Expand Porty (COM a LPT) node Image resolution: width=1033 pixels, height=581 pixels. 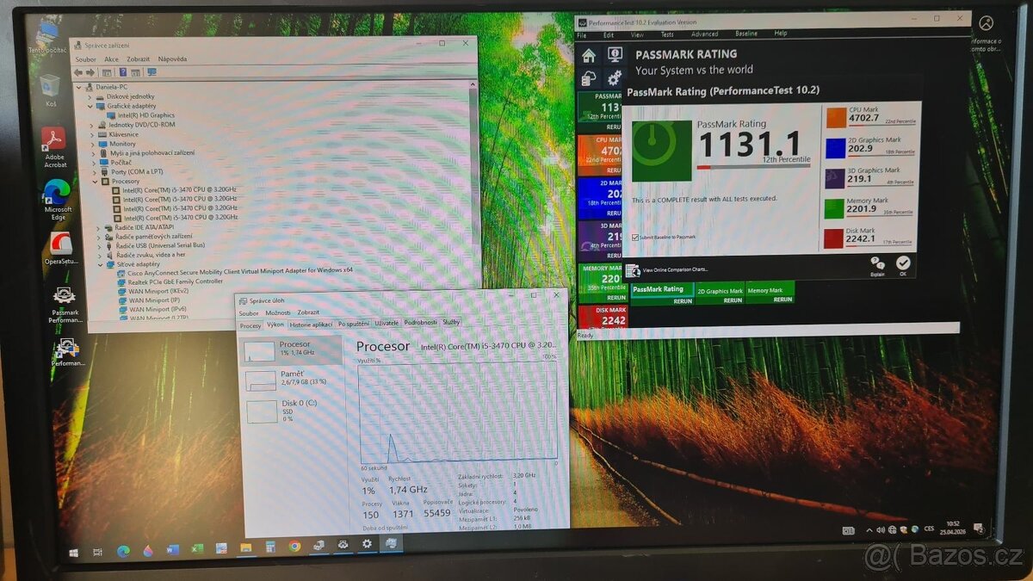(95, 172)
